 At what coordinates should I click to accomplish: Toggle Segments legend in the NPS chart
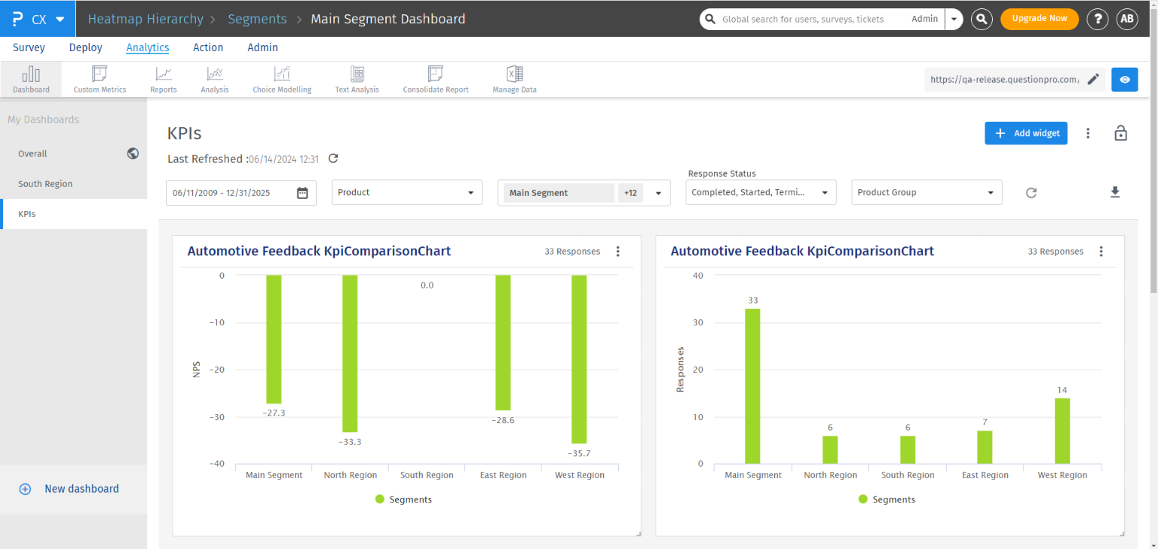tap(403, 499)
